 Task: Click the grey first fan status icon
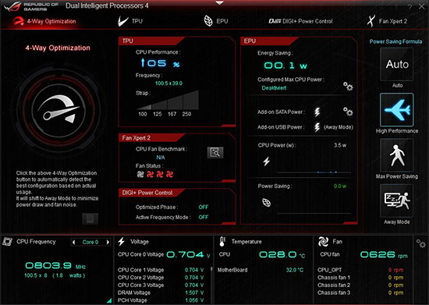(x=140, y=174)
